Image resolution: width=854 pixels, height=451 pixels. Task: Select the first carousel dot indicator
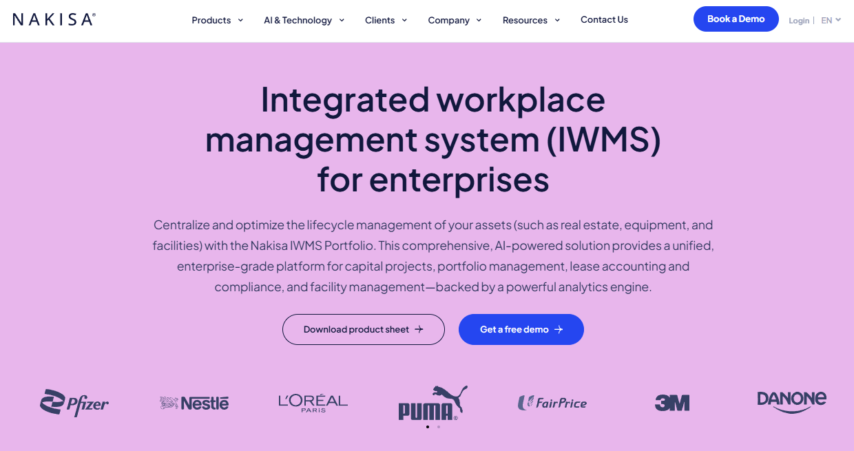pos(428,427)
